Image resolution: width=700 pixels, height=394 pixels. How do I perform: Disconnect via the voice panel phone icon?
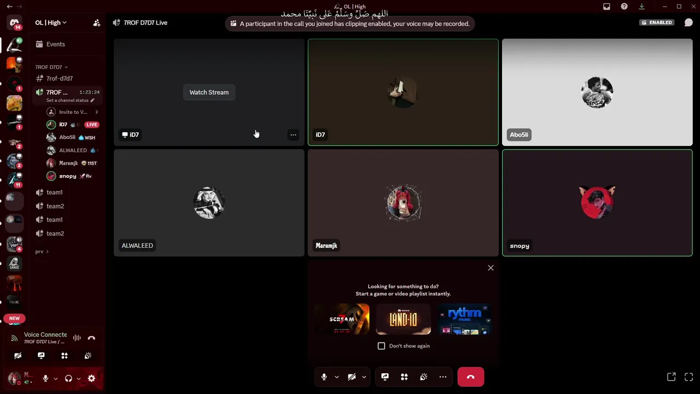91,338
